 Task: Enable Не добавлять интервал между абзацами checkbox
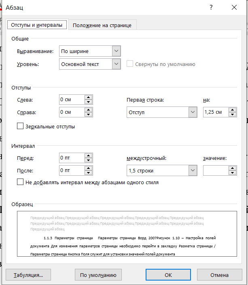pos(20,182)
